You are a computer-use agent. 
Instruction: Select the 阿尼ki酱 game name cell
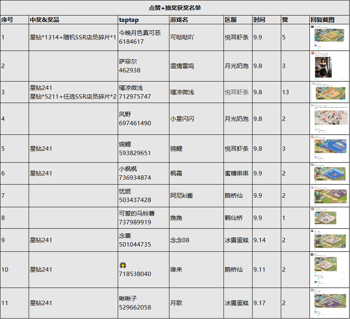click(x=196, y=196)
